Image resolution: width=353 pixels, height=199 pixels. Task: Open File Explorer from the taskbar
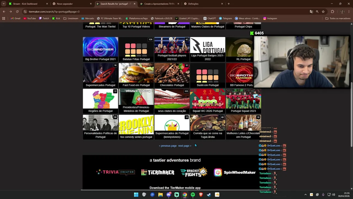coord(160,195)
